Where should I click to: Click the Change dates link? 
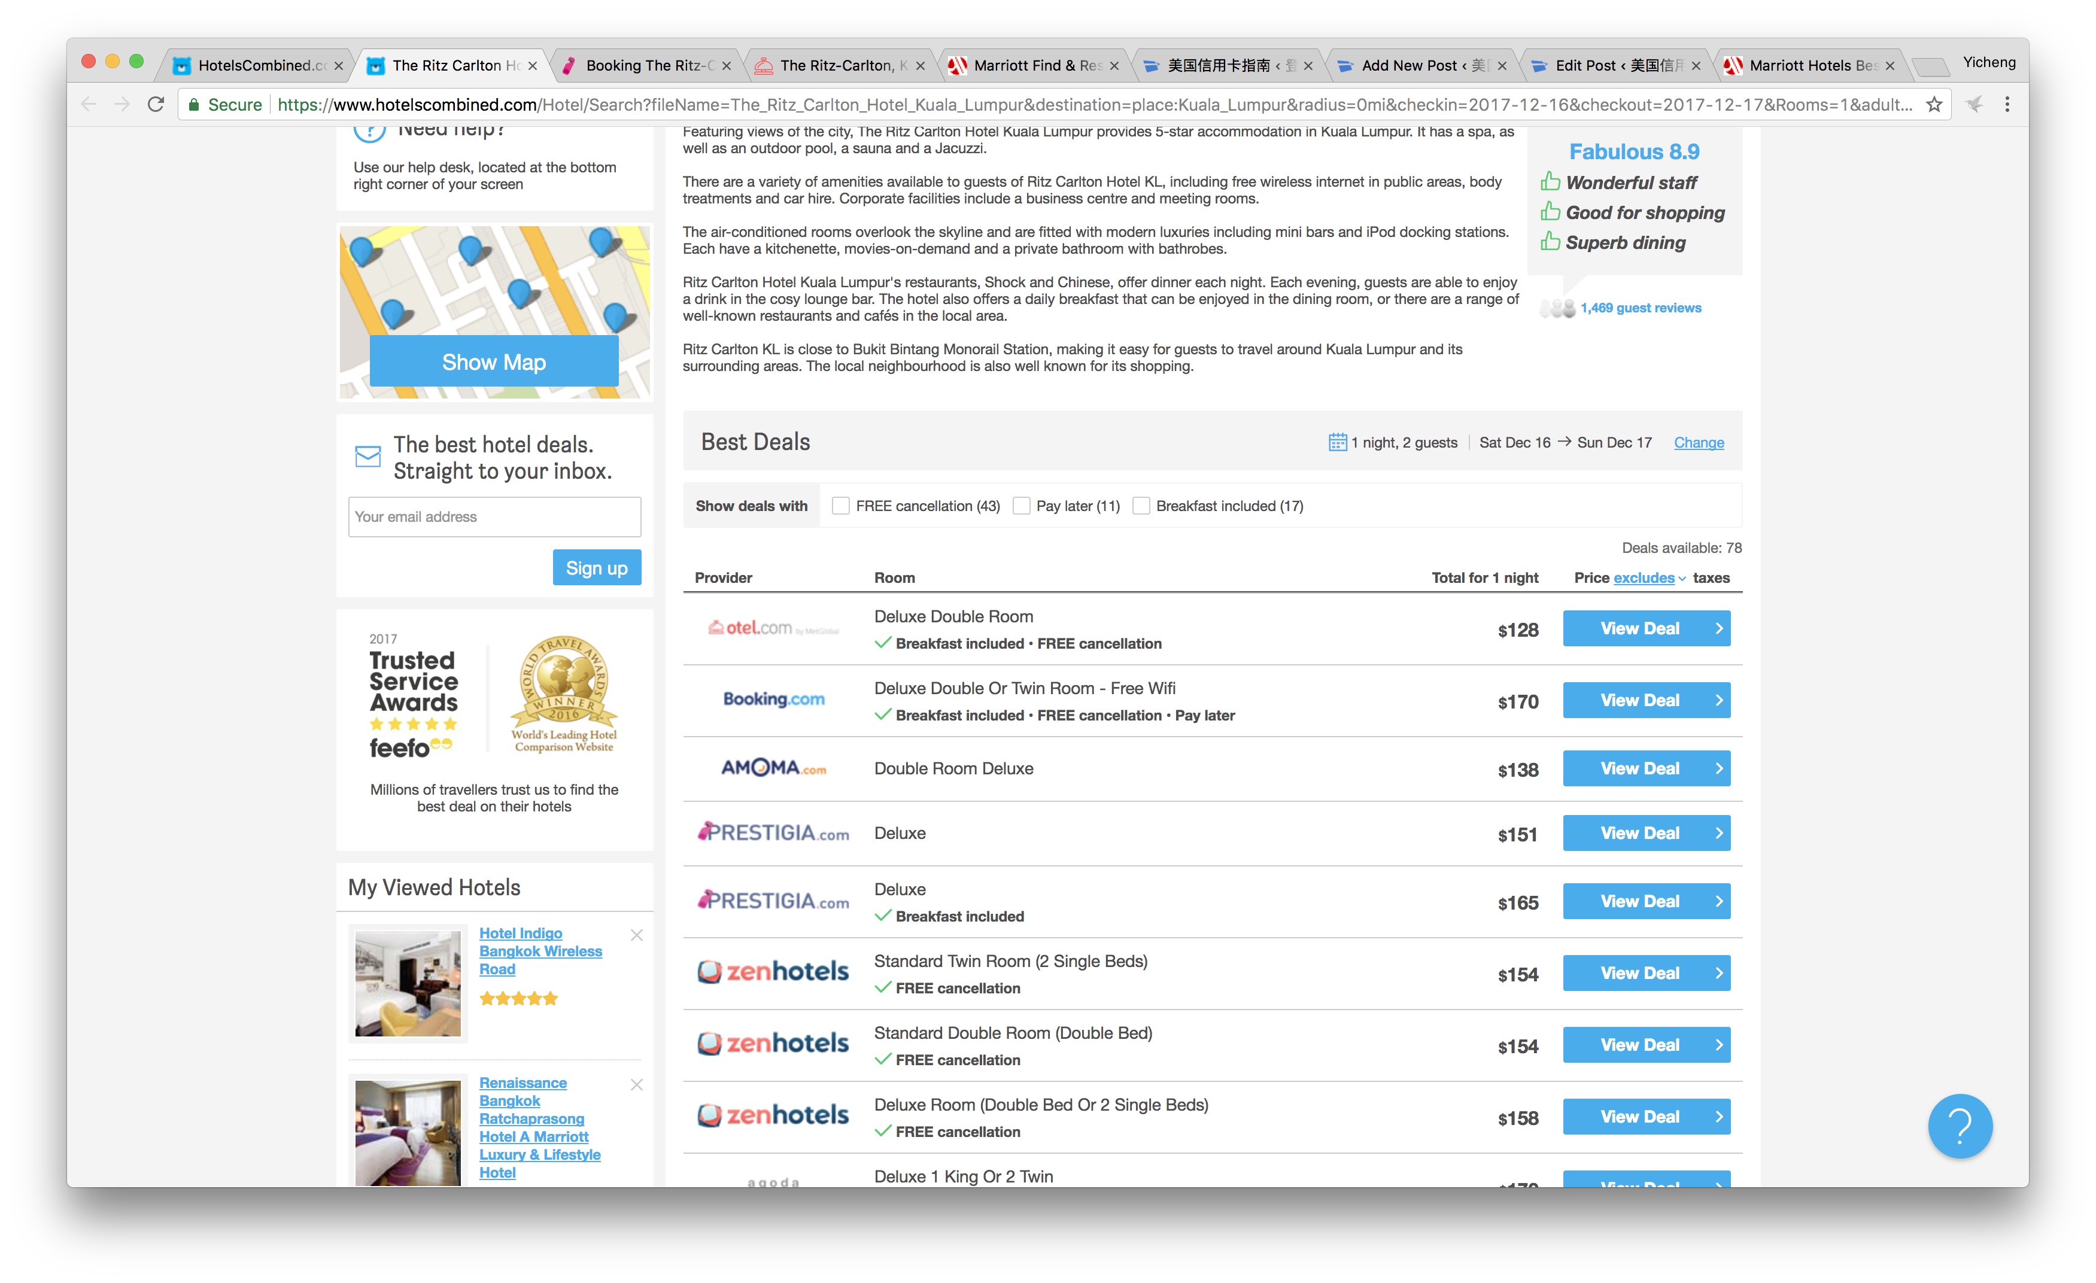pos(1699,442)
